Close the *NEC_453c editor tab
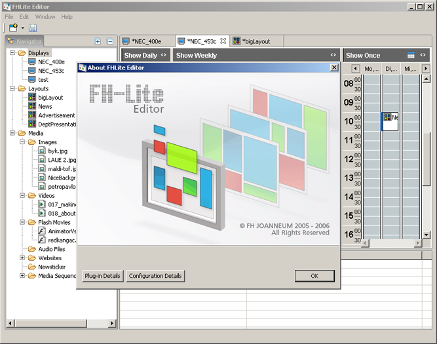This screenshot has width=437, height=344. (x=223, y=41)
